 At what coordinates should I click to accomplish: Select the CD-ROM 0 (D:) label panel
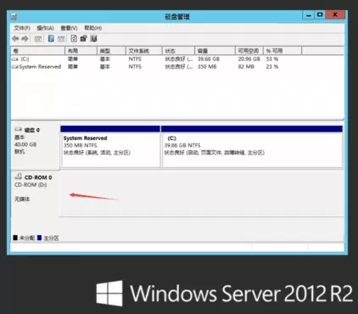click(36, 193)
